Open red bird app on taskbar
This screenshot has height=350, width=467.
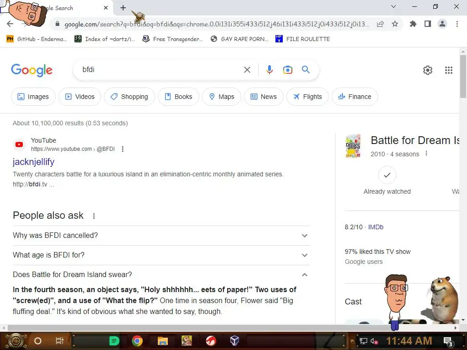[211, 341]
